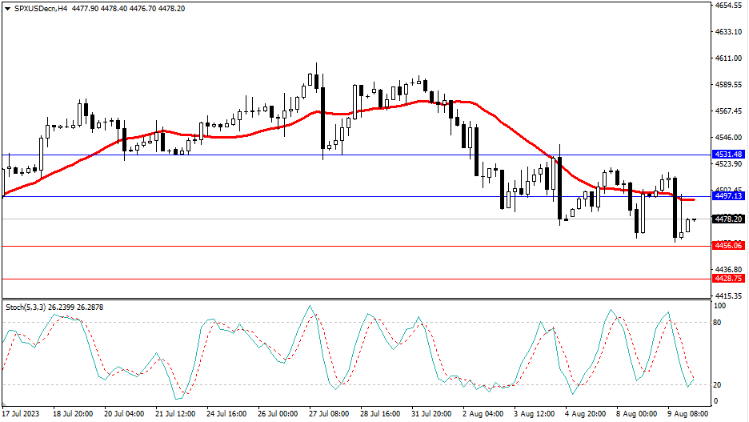Select the 9 Aug 08:00 time label
This screenshot has width=749, height=422.
(x=688, y=415)
